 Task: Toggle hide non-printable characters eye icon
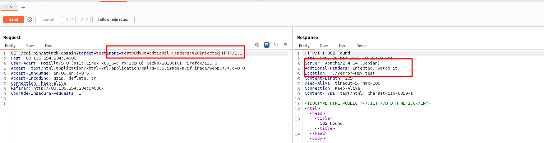[x=257, y=45]
